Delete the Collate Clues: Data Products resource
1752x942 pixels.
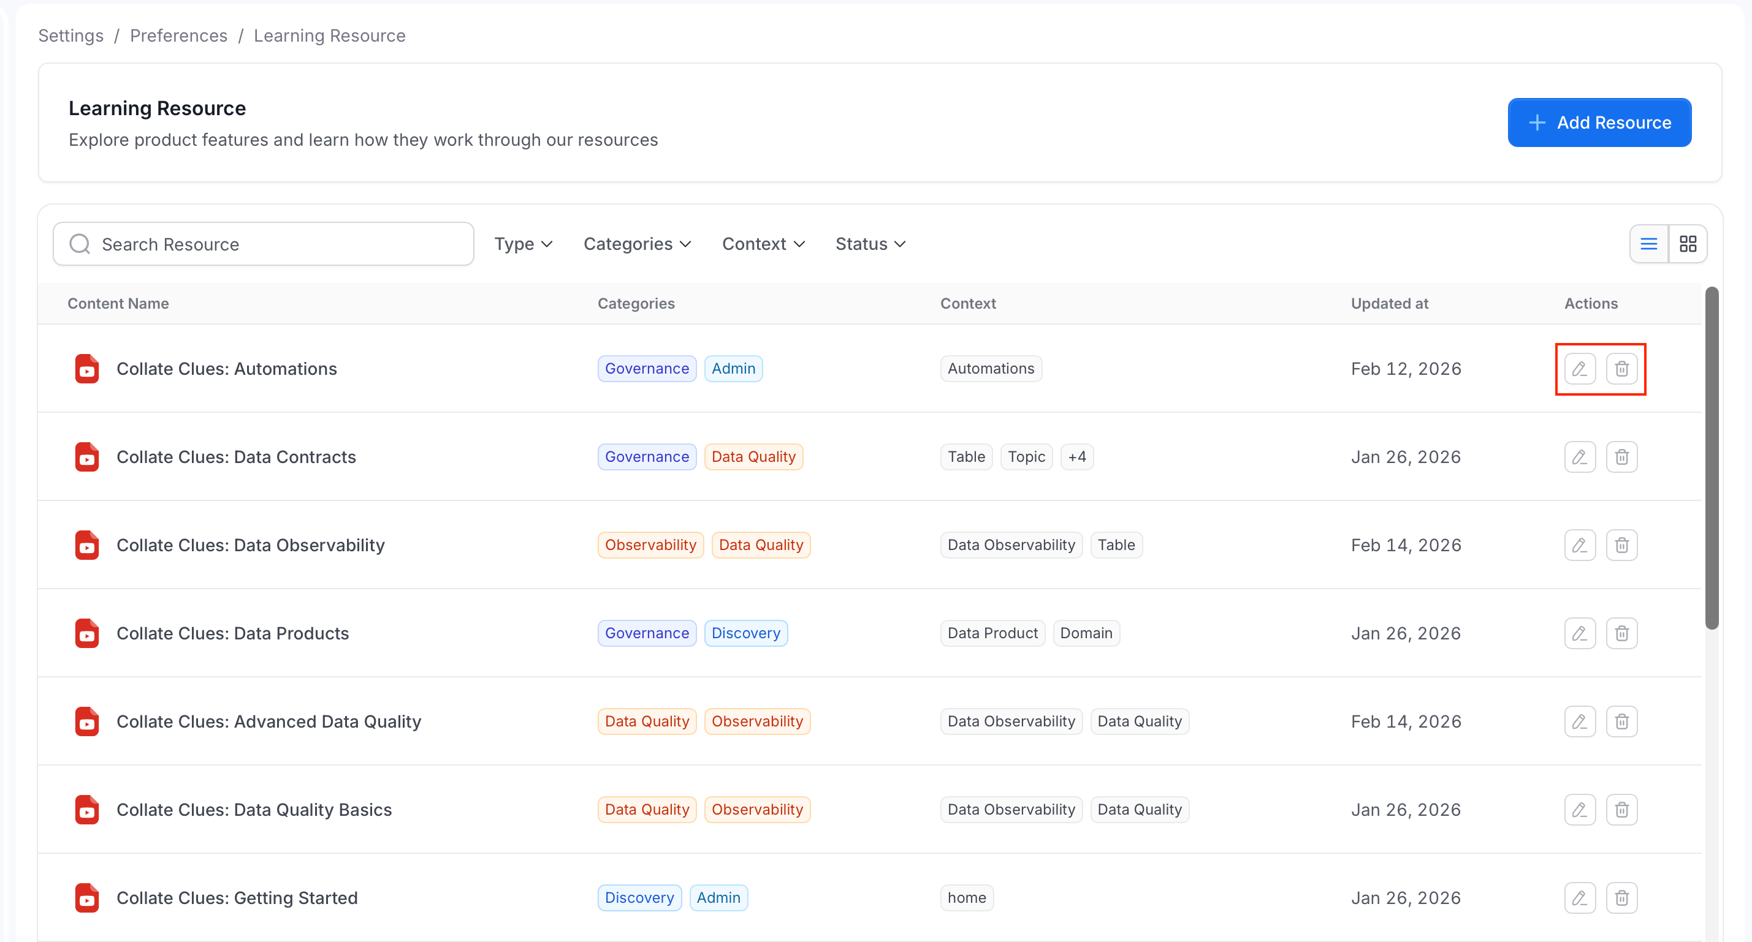click(1621, 633)
